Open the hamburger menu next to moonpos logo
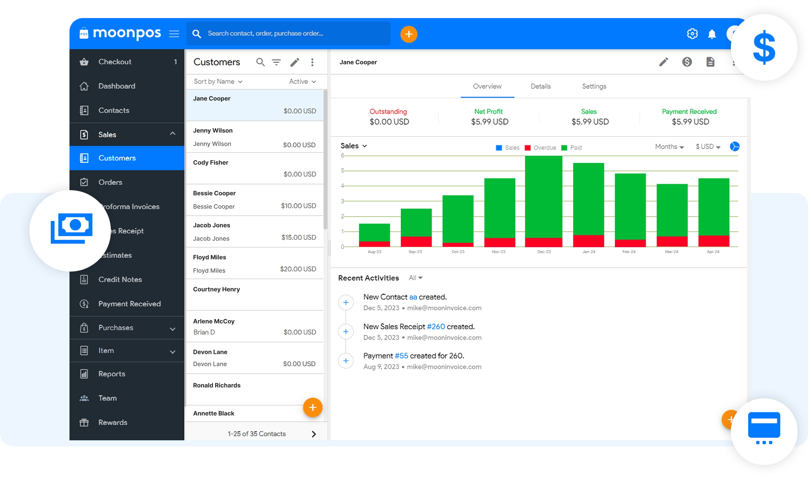This screenshot has width=811, height=478. pyautogui.click(x=174, y=34)
